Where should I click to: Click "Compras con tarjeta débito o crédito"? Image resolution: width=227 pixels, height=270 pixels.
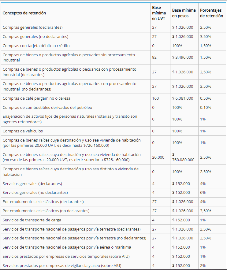click(x=36, y=46)
